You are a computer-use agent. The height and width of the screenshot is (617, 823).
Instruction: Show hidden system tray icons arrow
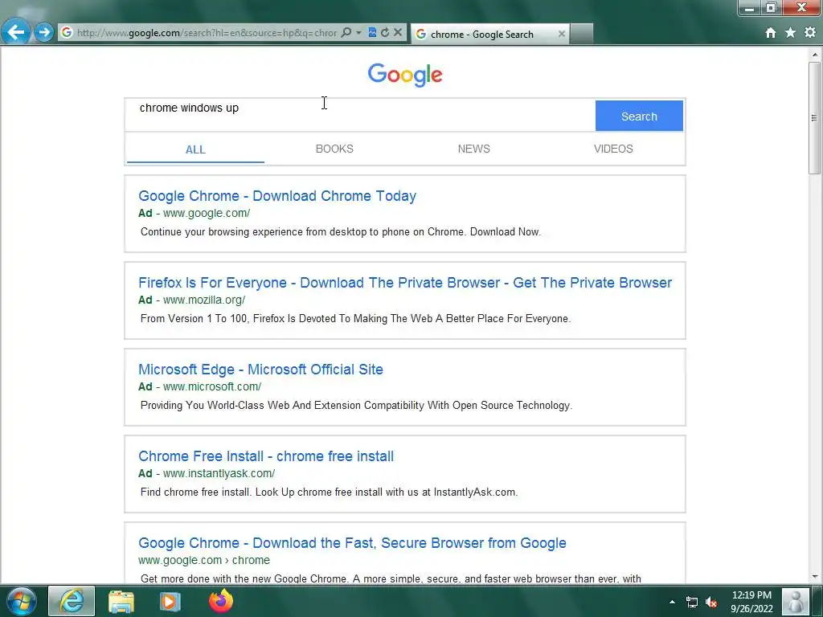[672, 602]
